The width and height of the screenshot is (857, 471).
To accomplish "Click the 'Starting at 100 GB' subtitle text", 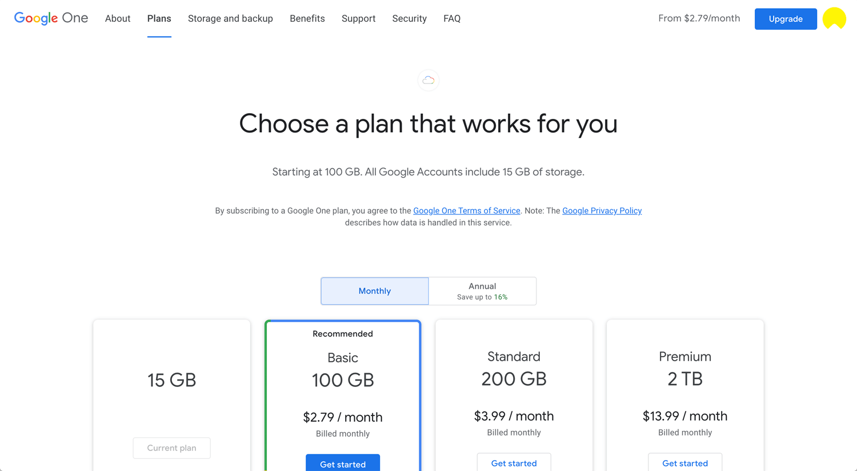I will click(x=428, y=172).
